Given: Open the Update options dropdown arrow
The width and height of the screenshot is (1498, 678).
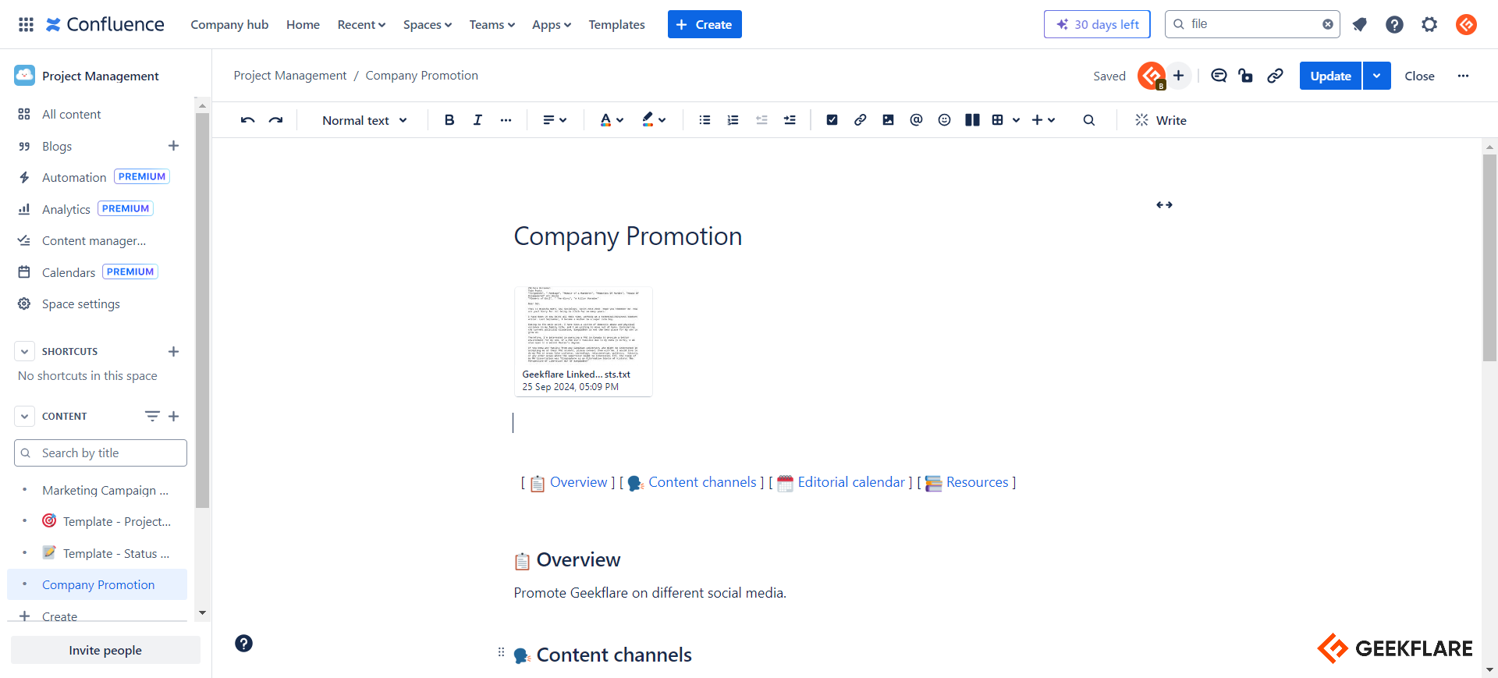Looking at the screenshot, I should (1377, 76).
